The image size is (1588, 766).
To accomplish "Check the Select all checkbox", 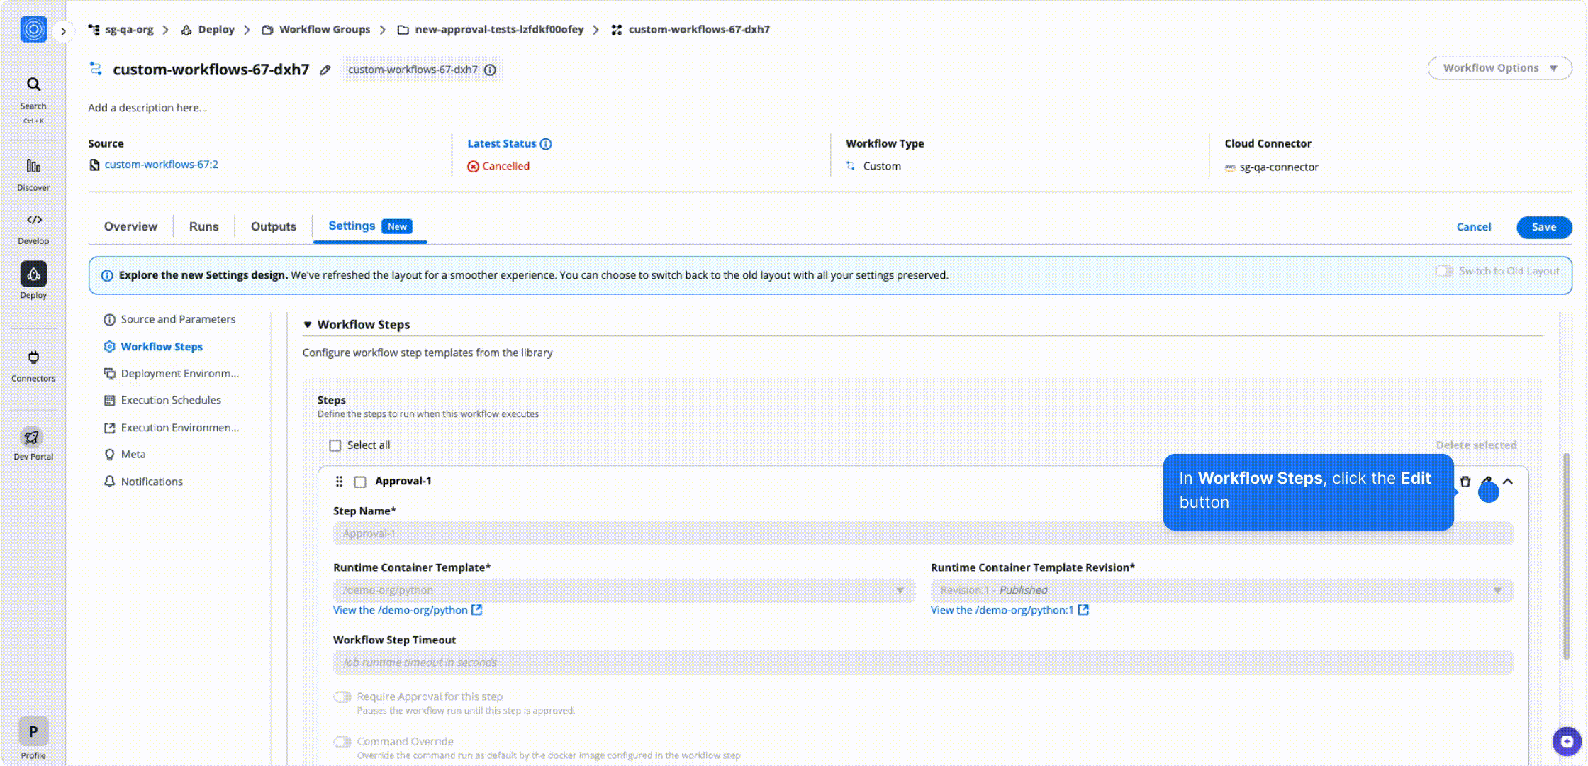I will (335, 445).
